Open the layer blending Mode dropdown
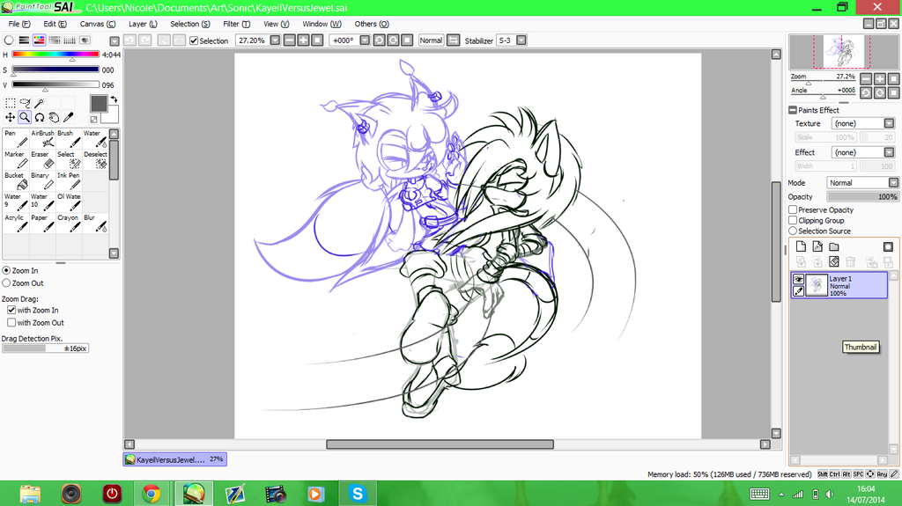This screenshot has width=902, height=506. pyautogui.click(x=893, y=183)
